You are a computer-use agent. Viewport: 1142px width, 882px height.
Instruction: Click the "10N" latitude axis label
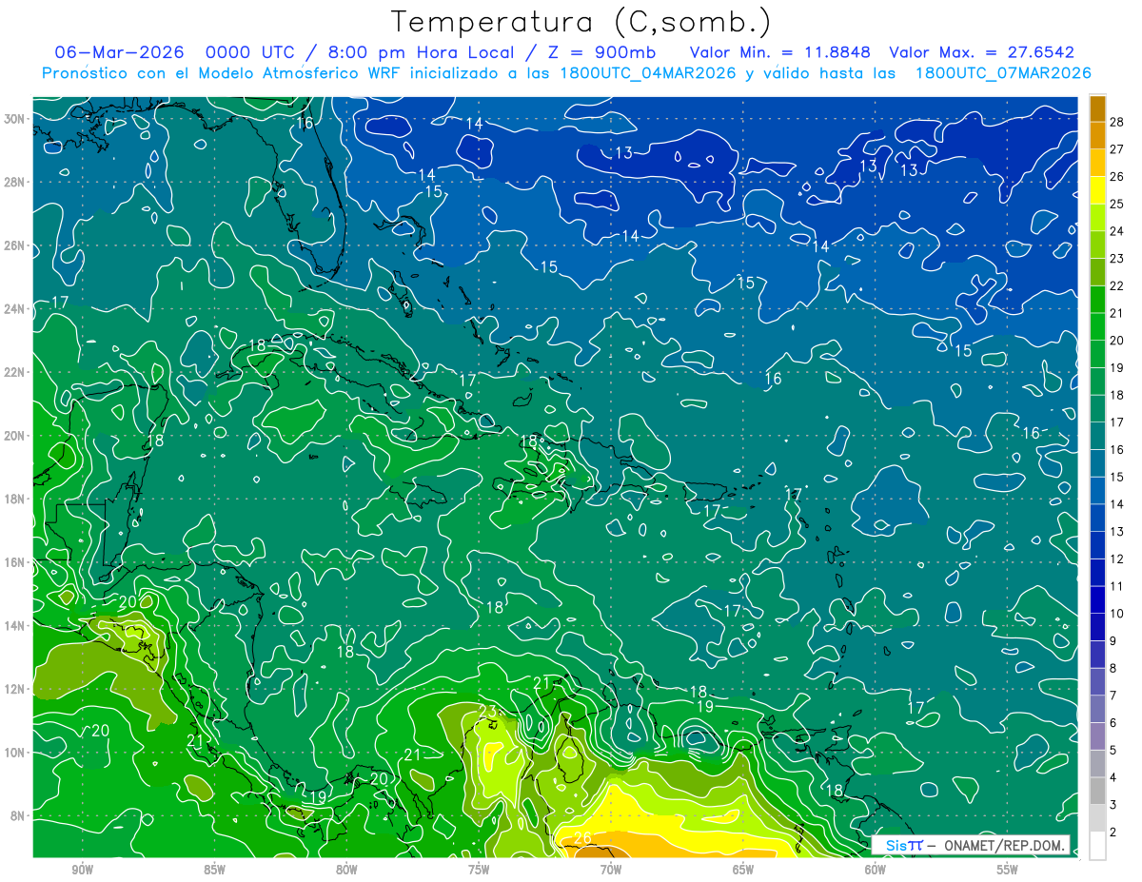16,753
